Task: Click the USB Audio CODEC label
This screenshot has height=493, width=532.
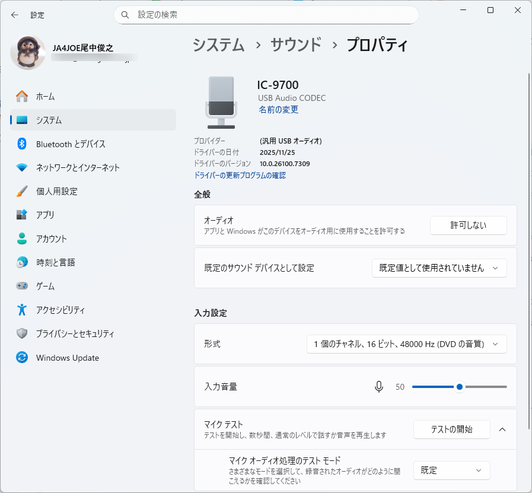Action: [x=292, y=98]
